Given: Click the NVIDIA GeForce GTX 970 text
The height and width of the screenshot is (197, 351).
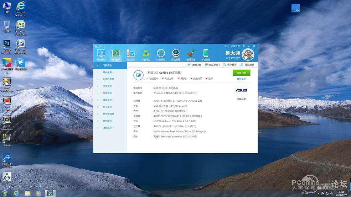Looking at the screenshot, I should point(175,121).
